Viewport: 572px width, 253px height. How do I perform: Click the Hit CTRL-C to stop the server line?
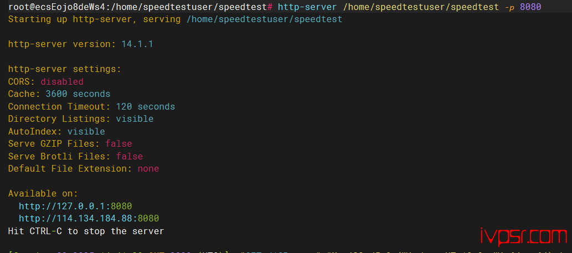[86, 231]
